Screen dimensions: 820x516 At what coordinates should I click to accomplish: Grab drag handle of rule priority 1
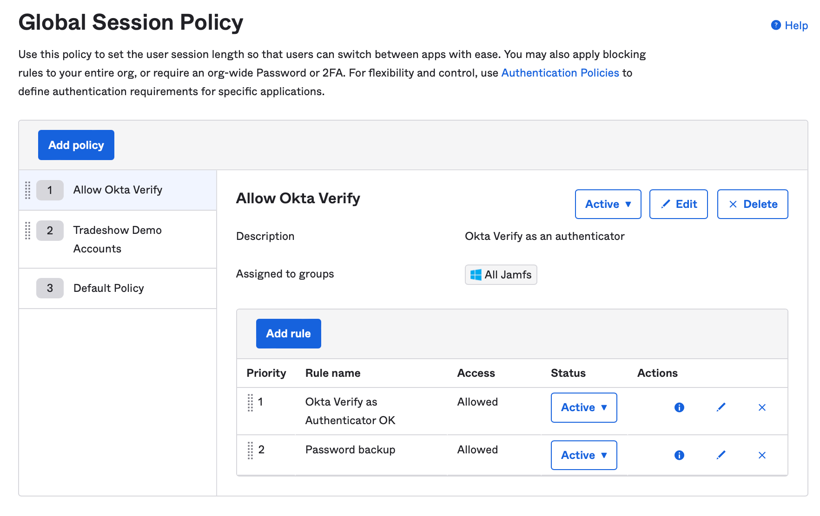(250, 403)
